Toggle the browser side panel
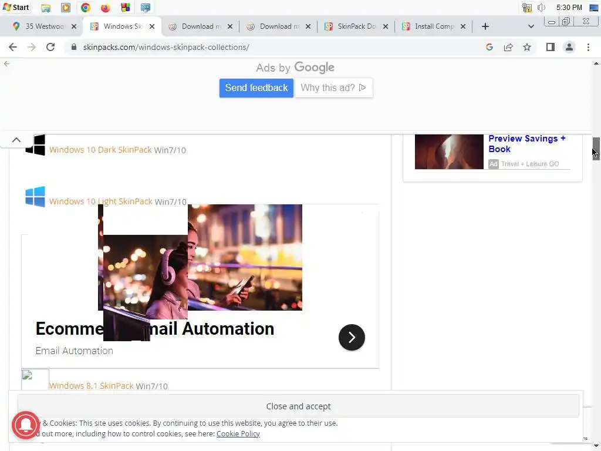Image resolution: width=601 pixels, height=451 pixels. 551,47
